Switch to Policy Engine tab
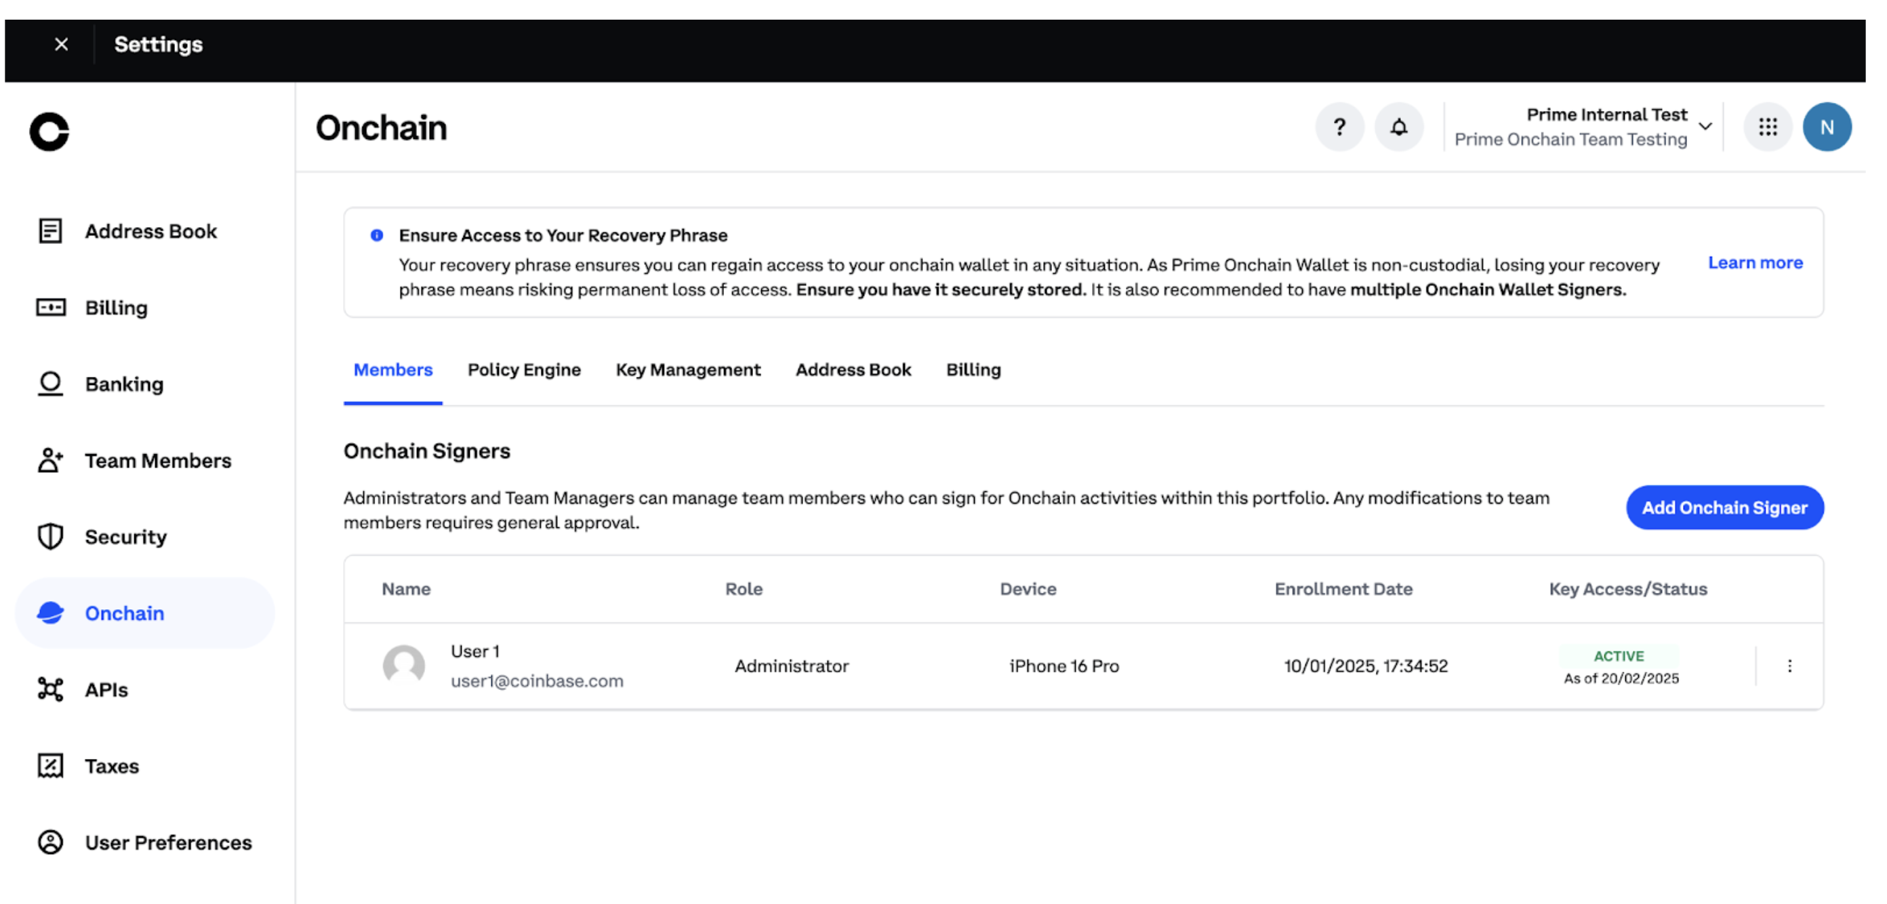Screen dimensions: 1887x904 (524, 370)
